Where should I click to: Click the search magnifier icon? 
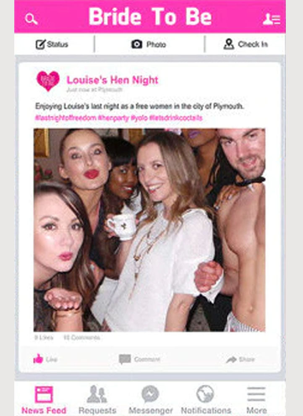click(31, 19)
